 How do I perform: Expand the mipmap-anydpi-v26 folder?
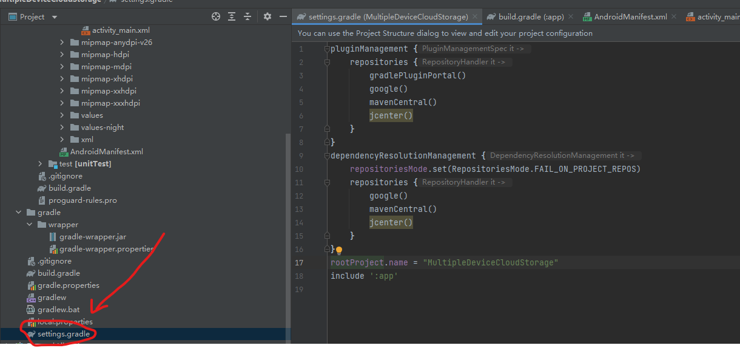62,43
